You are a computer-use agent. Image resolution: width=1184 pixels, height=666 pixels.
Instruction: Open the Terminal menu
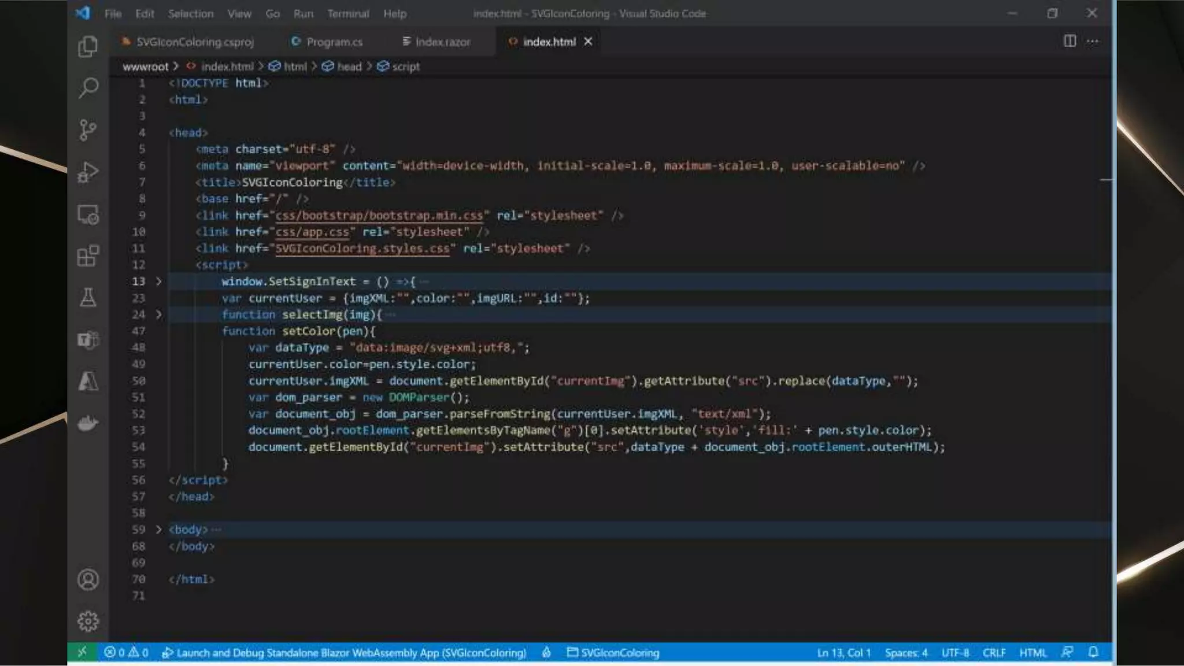[347, 13]
